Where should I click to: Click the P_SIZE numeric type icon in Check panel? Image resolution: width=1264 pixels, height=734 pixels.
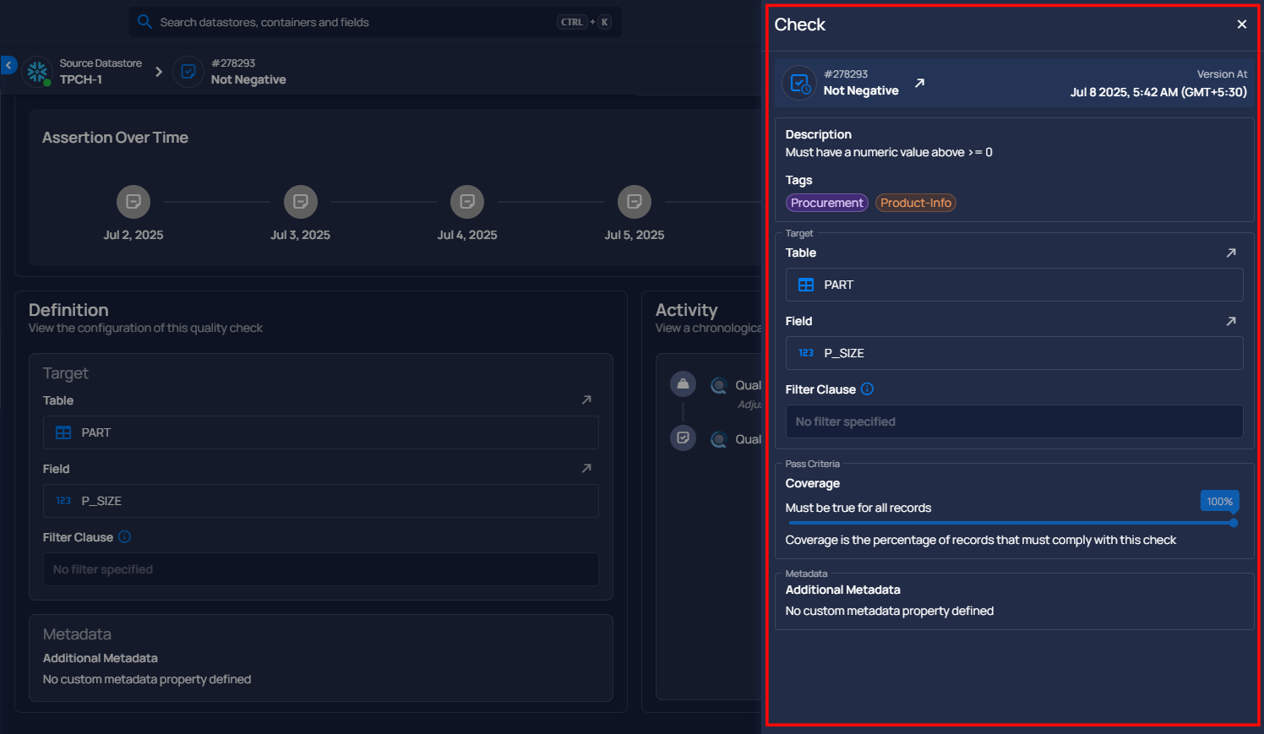coord(806,353)
